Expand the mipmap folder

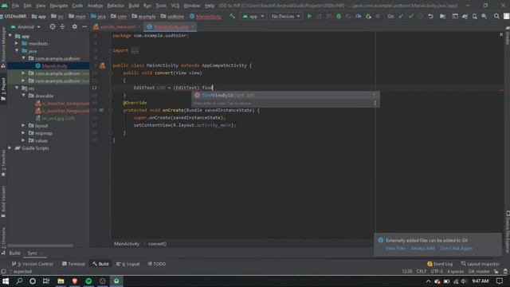(x=23, y=133)
